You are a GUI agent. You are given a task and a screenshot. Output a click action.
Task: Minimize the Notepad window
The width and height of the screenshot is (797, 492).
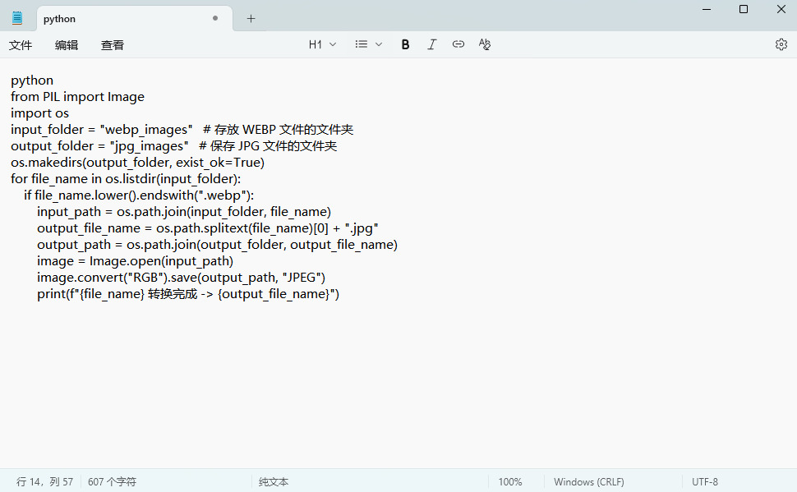[707, 9]
